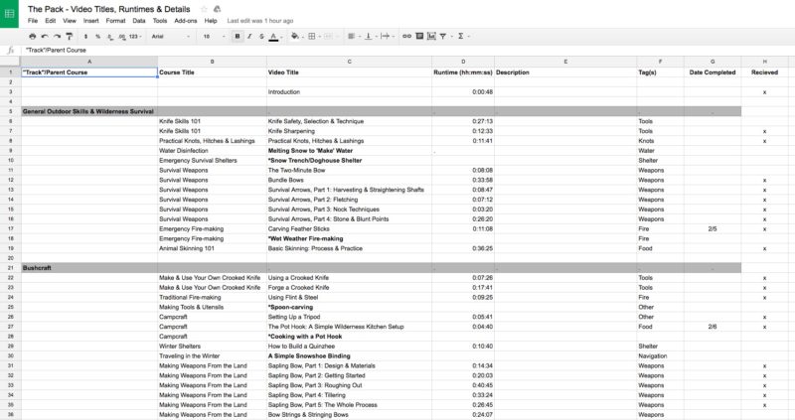Click 'Last edit was 1 hour ago' link
795x420 pixels.
tap(260, 21)
